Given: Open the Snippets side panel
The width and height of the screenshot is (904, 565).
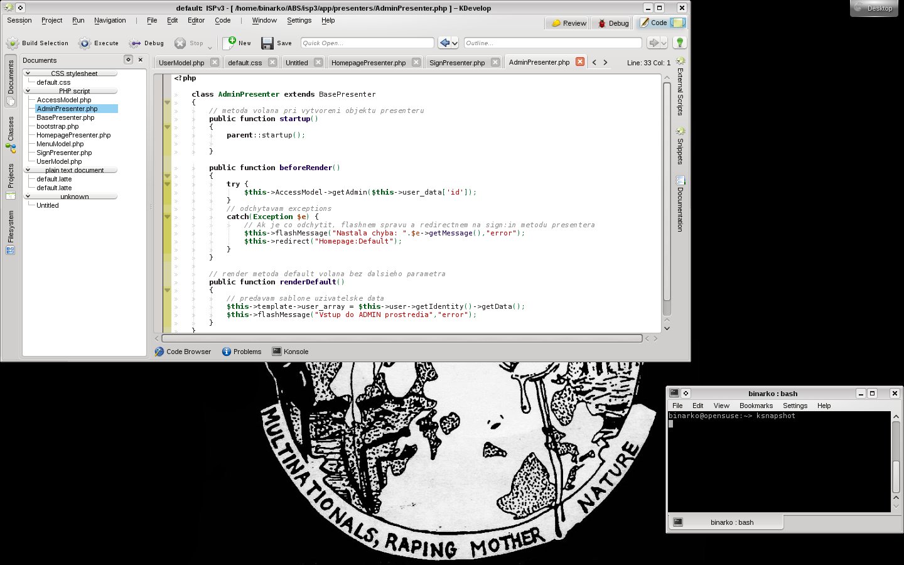Looking at the screenshot, I should 680,146.
